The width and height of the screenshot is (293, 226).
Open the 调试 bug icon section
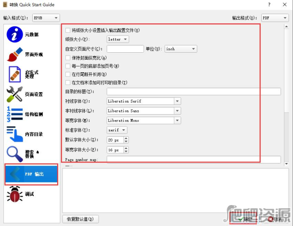[x=15, y=194]
